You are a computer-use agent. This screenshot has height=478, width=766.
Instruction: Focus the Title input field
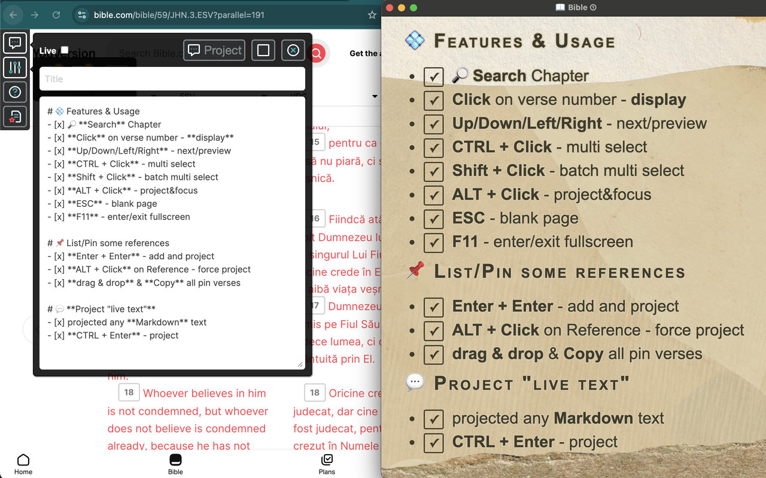172,79
